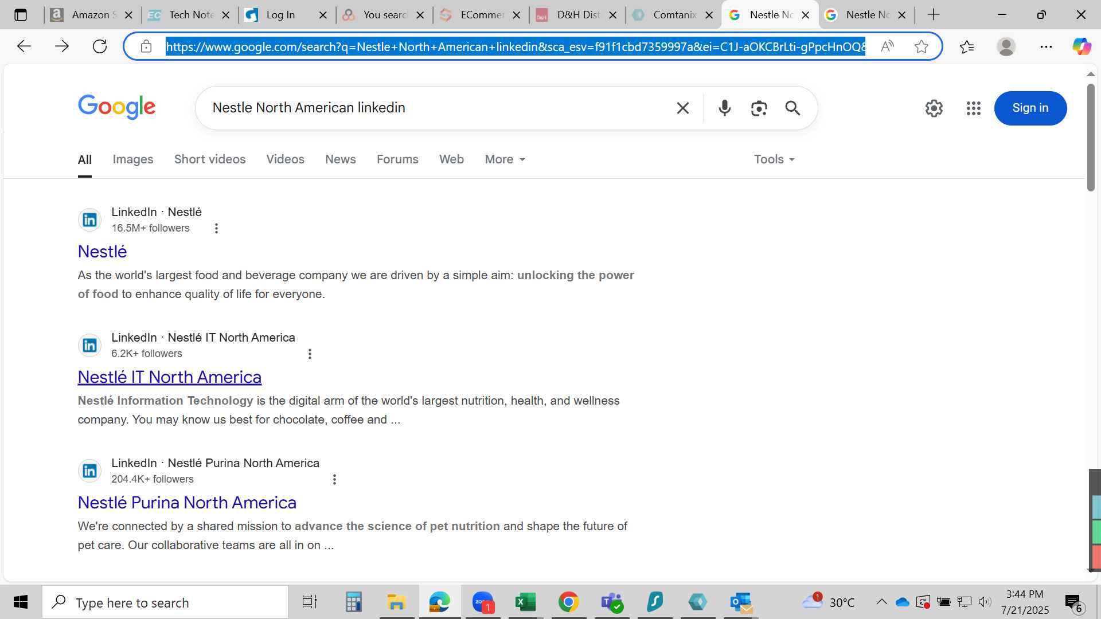Open Excel from the taskbar
The width and height of the screenshot is (1101, 619).
point(525,602)
